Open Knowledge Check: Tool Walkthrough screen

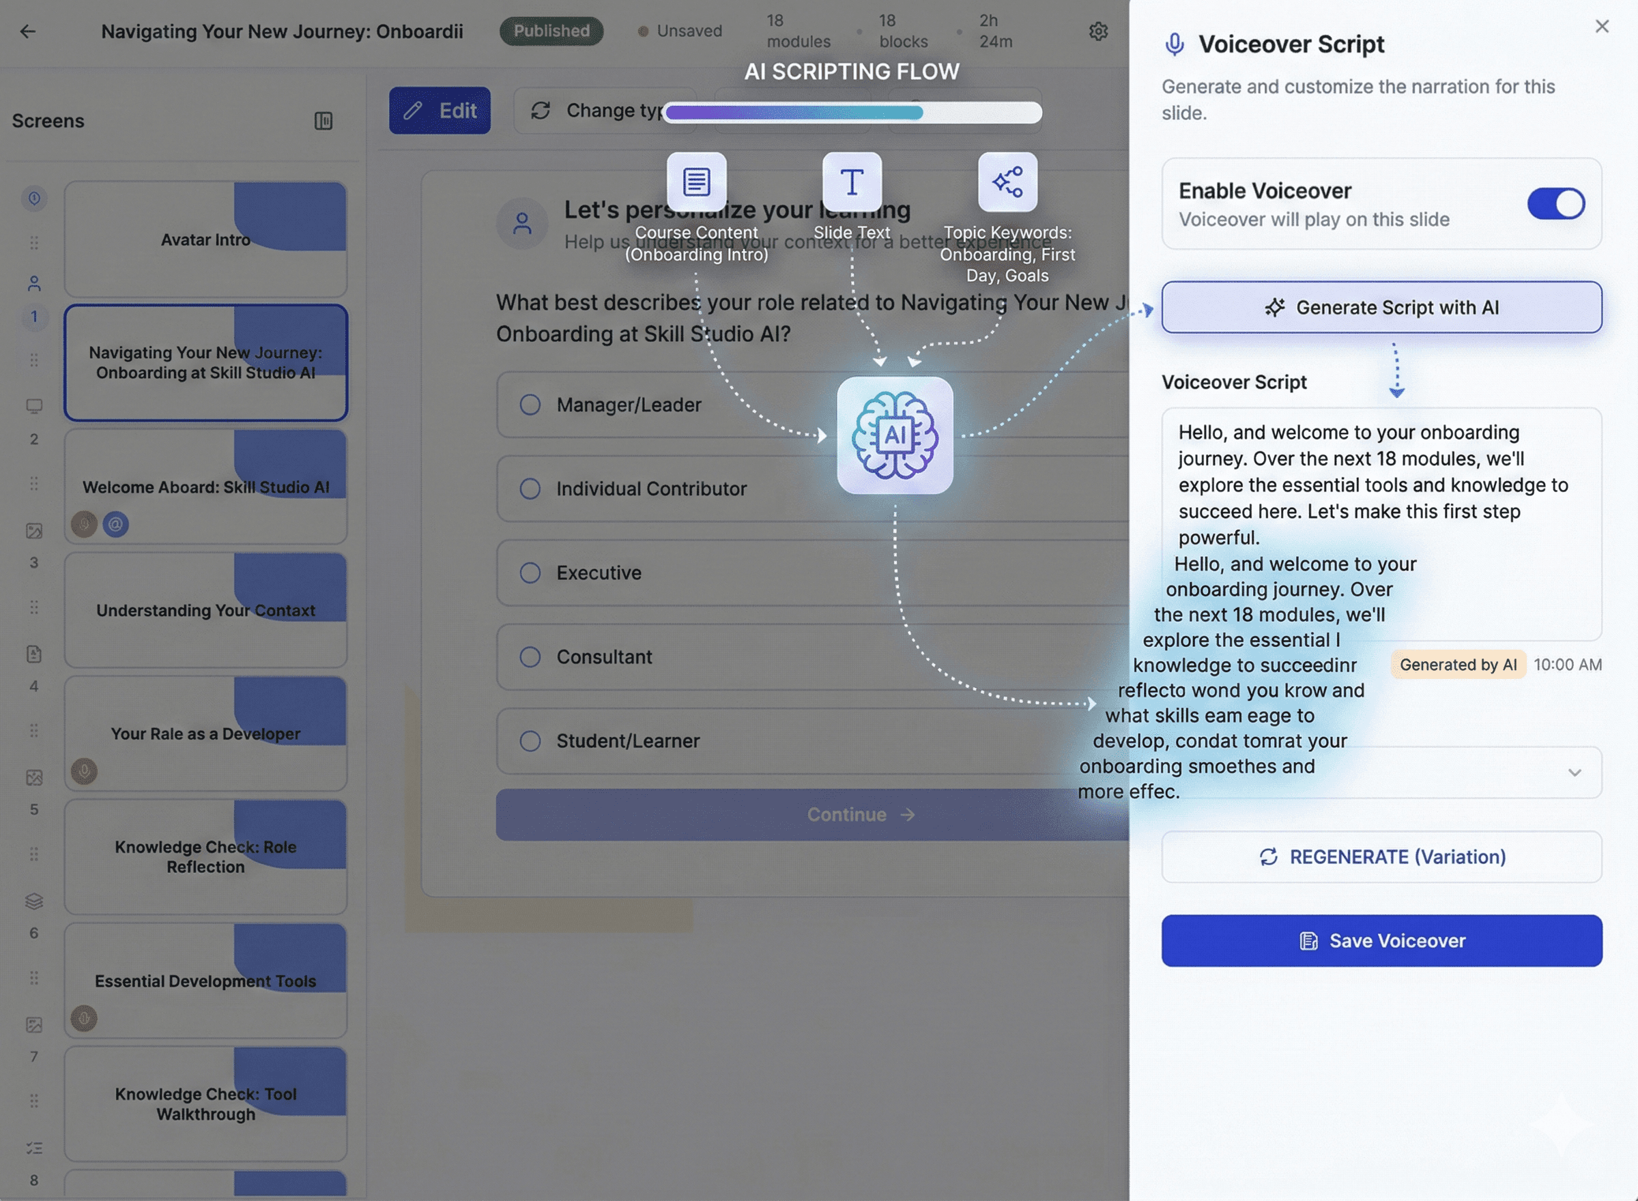pyautogui.click(x=205, y=1104)
